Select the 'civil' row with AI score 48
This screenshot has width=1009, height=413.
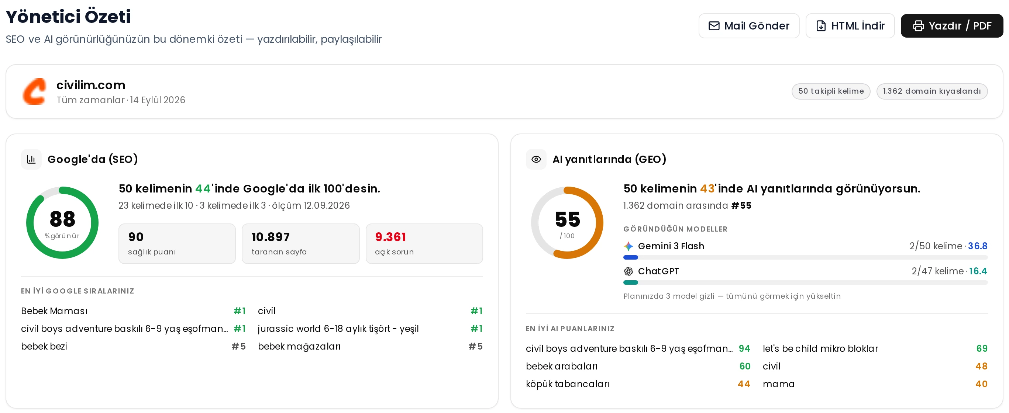pyautogui.click(x=875, y=367)
